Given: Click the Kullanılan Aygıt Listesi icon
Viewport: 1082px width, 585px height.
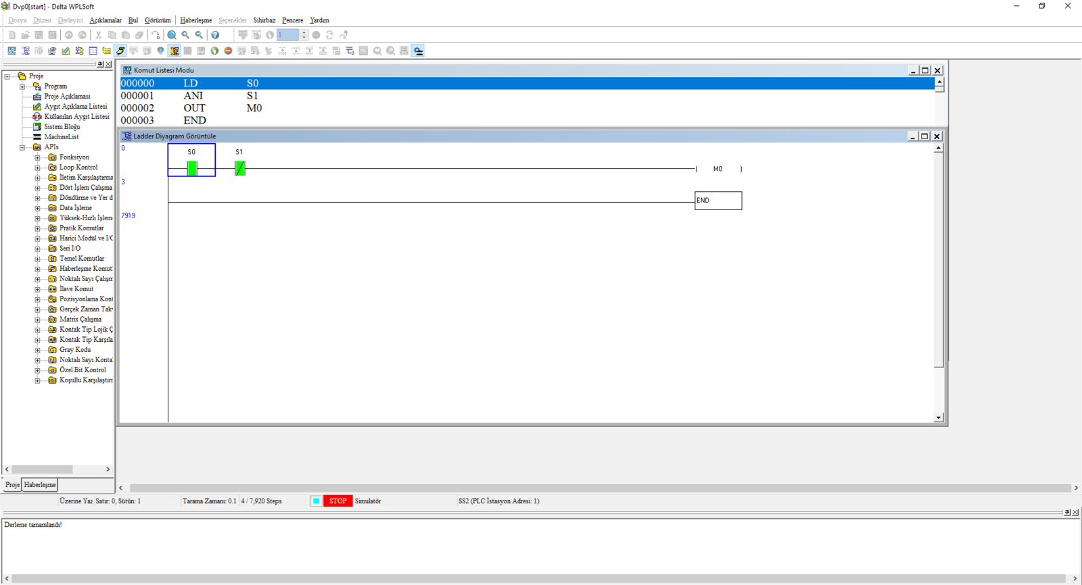Looking at the screenshot, I should click(x=37, y=117).
